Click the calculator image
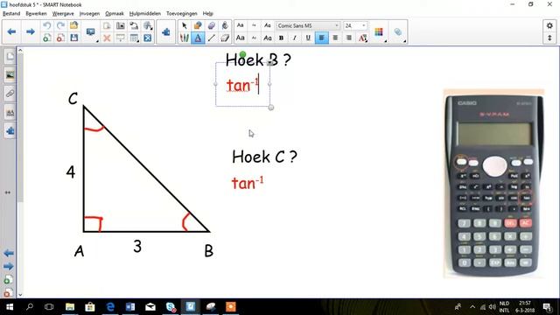 point(493,184)
